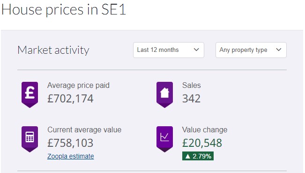
Task: Click the Market activity heading
Action: pos(53,50)
